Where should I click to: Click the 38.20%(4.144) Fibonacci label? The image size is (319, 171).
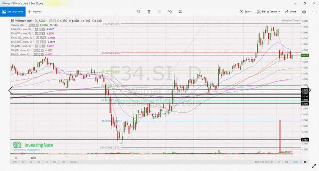point(111,71)
